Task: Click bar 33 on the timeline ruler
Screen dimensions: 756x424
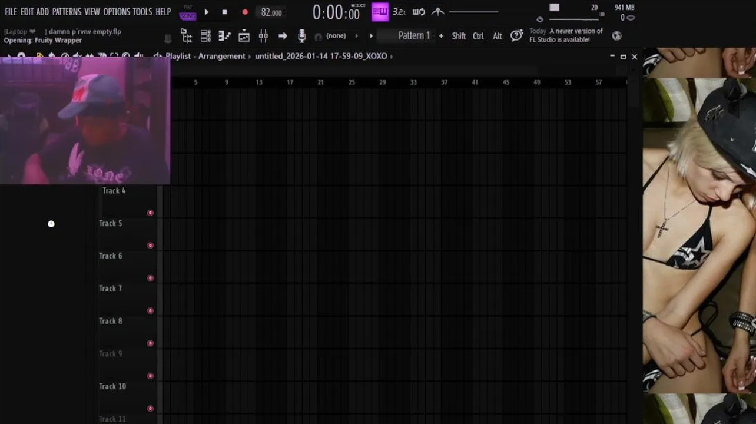Action: pyautogui.click(x=413, y=82)
